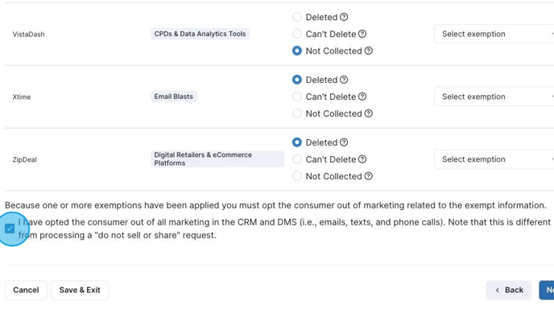The height and width of the screenshot is (309, 554).
Task: Click the Email Blasts category tag
Action: (x=173, y=97)
